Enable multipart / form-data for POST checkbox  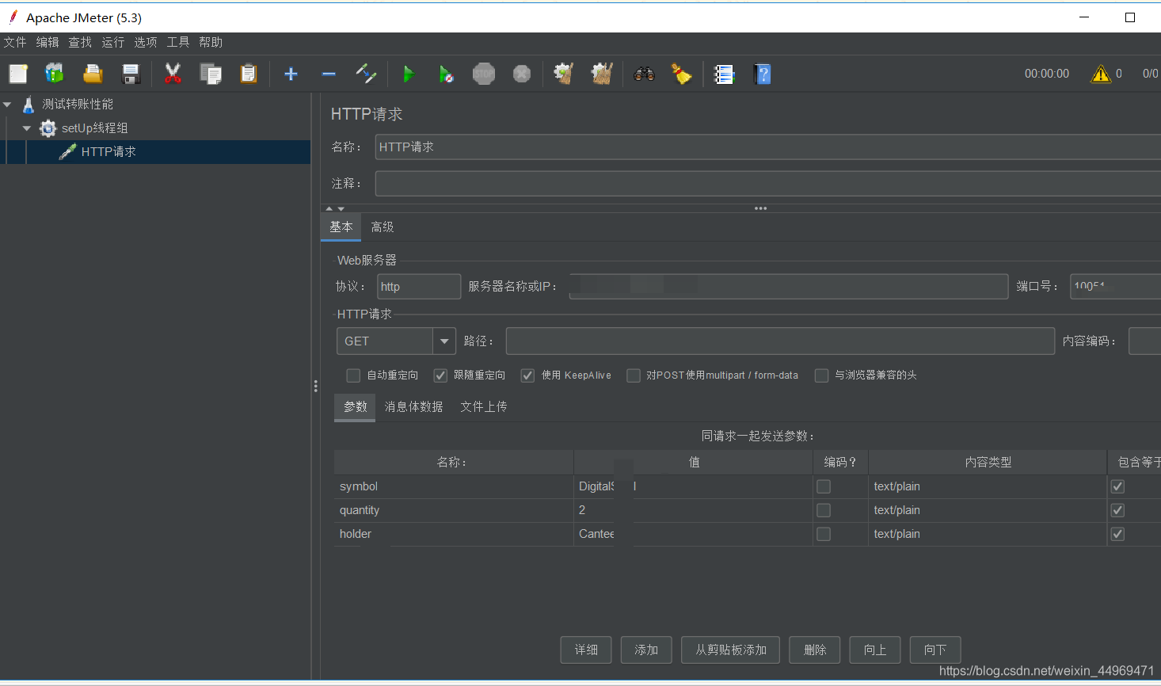pos(634,375)
